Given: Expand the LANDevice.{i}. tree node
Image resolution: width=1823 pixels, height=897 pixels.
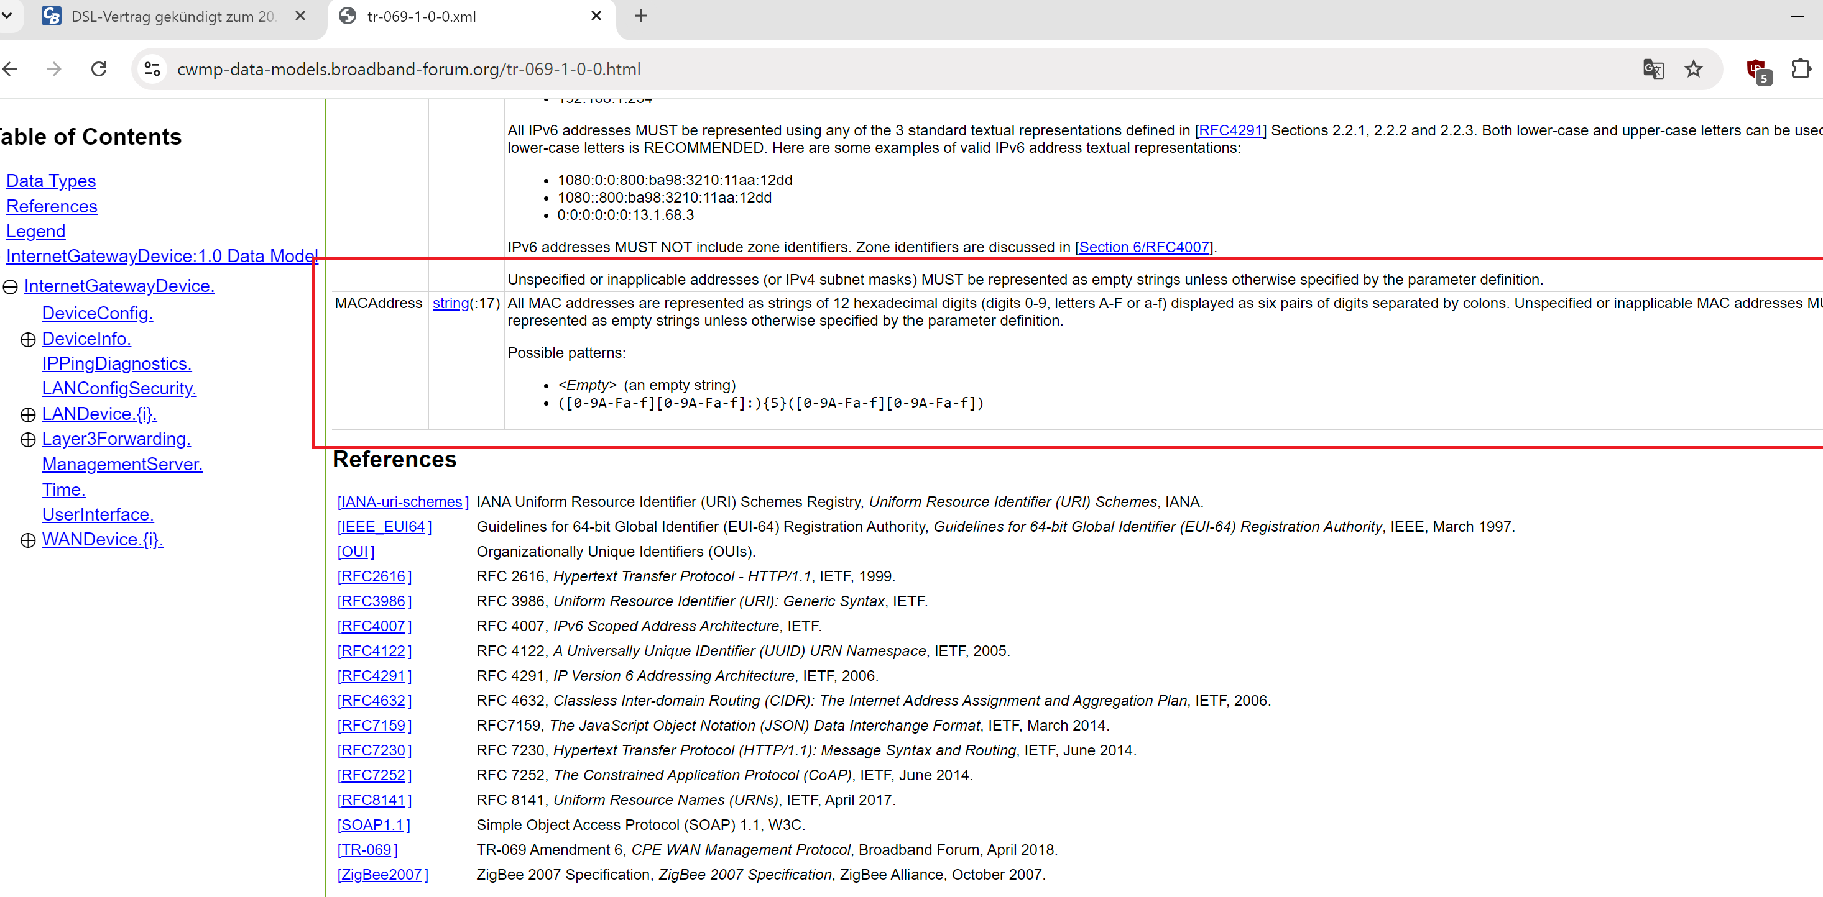Looking at the screenshot, I should pyautogui.click(x=29, y=415).
